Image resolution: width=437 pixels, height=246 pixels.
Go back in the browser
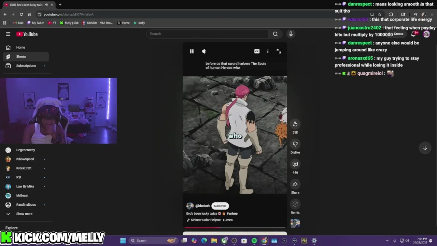pyautogui.click(x=5, y=14)
